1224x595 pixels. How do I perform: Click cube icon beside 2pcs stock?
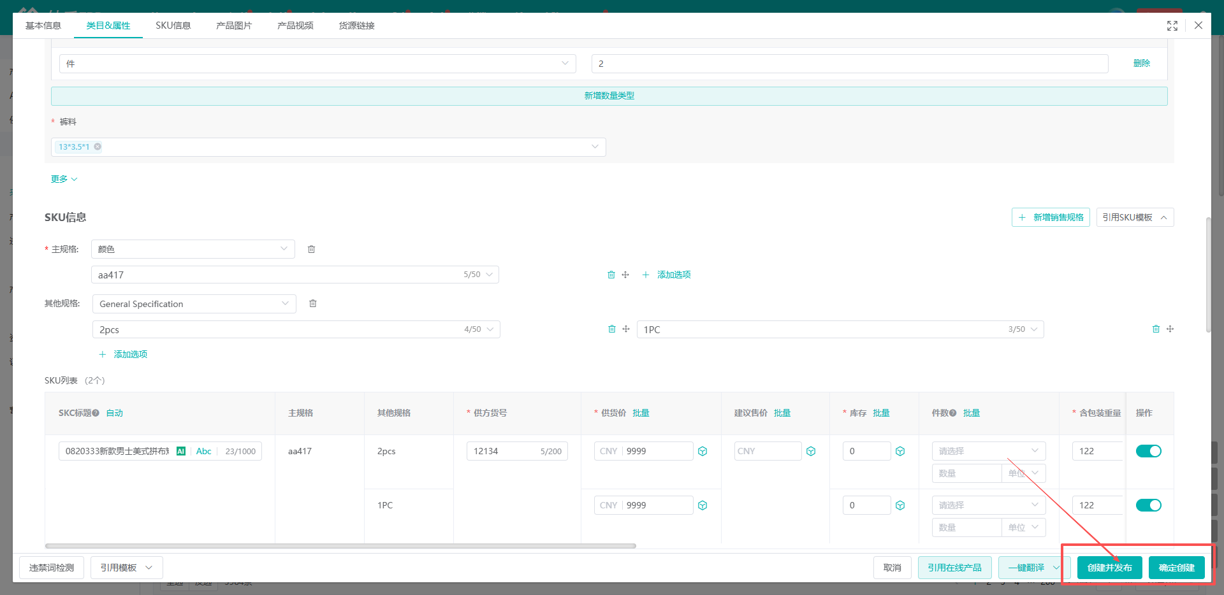coord(900,451)
